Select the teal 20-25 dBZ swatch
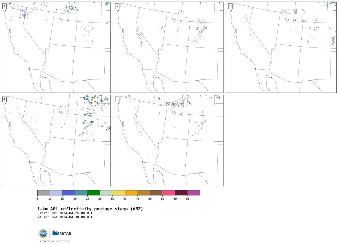The image size is (339, 244). pos(81,193)
